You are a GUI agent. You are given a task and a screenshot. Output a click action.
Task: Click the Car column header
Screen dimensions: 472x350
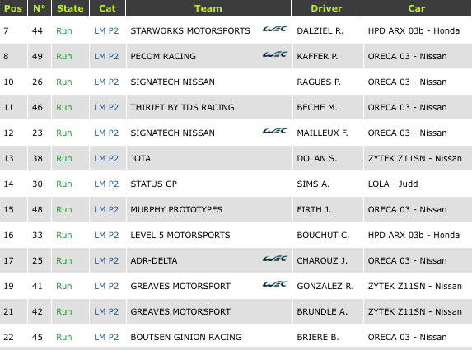417,8
